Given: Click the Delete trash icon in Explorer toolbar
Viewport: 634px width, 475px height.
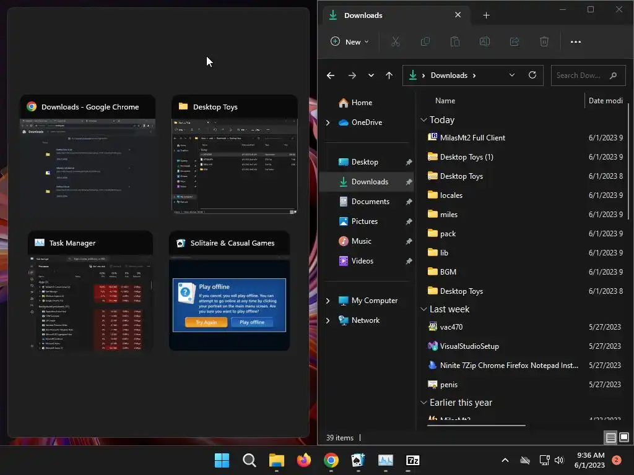Looking at the screenshot, I should tap(544, 41).
